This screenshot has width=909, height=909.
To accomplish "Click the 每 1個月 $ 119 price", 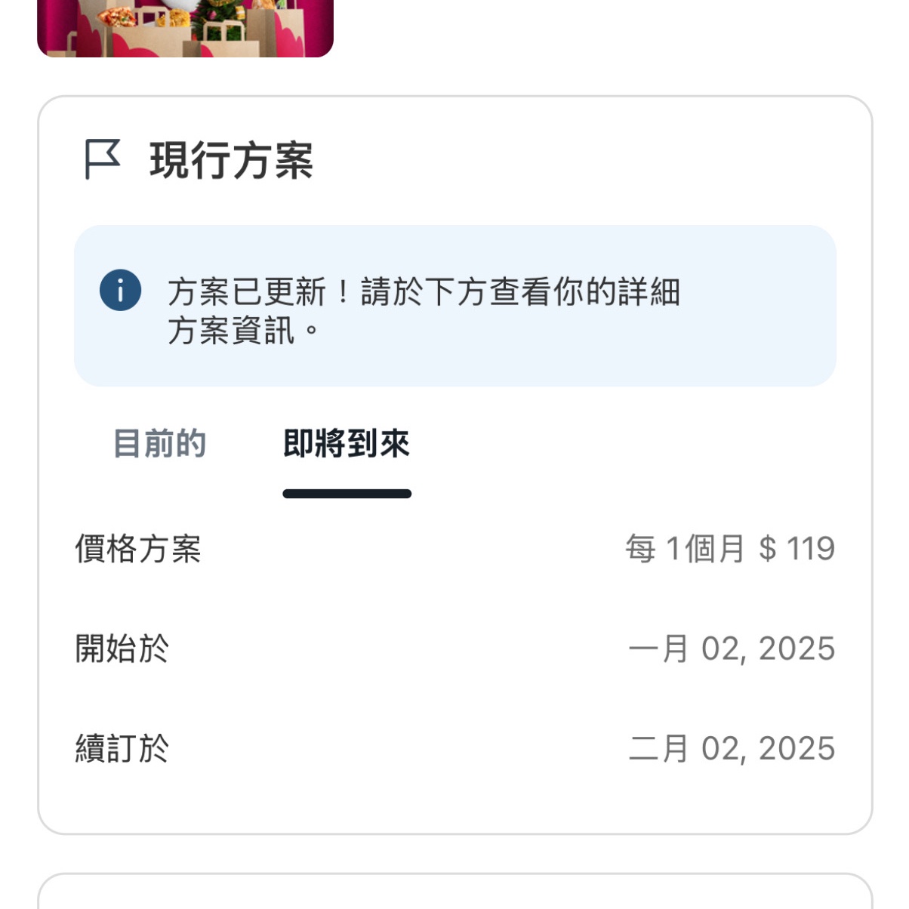I will pos(729,549).
